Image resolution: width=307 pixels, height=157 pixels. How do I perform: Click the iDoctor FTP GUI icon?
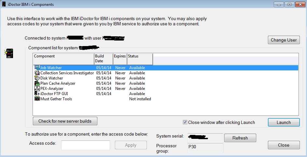pos(37,94)
